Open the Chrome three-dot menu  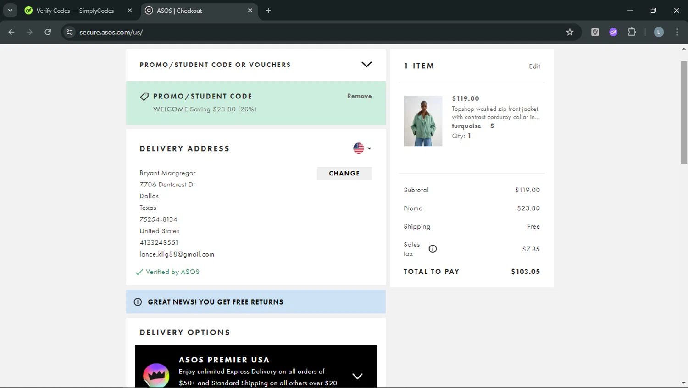pos(677,32)
